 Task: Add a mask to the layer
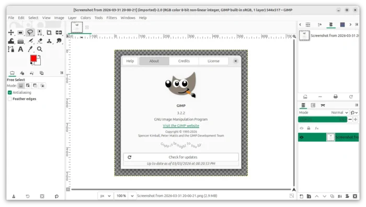(347, 196)
